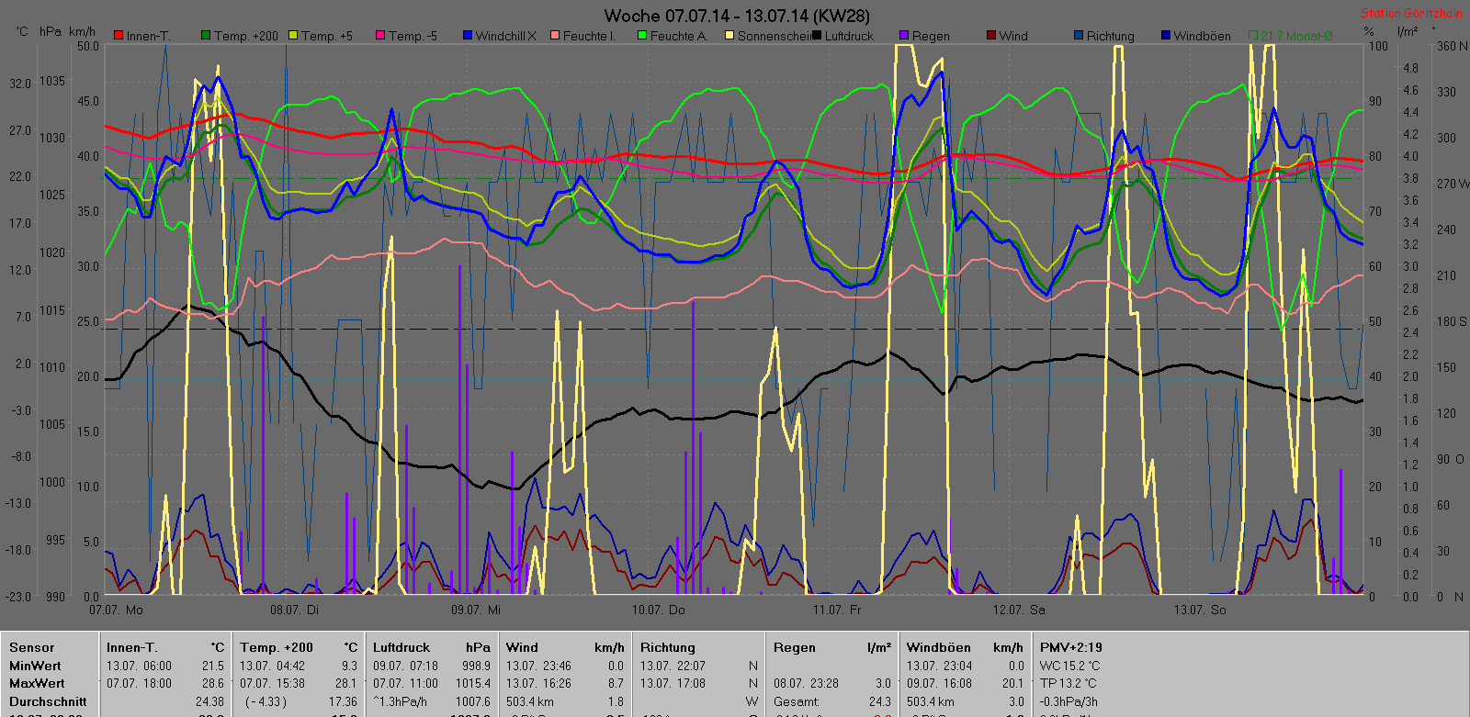Screen dimensions: 1470x717
Task: Select the Windböen legend label at top
Action: [1202, 37]
